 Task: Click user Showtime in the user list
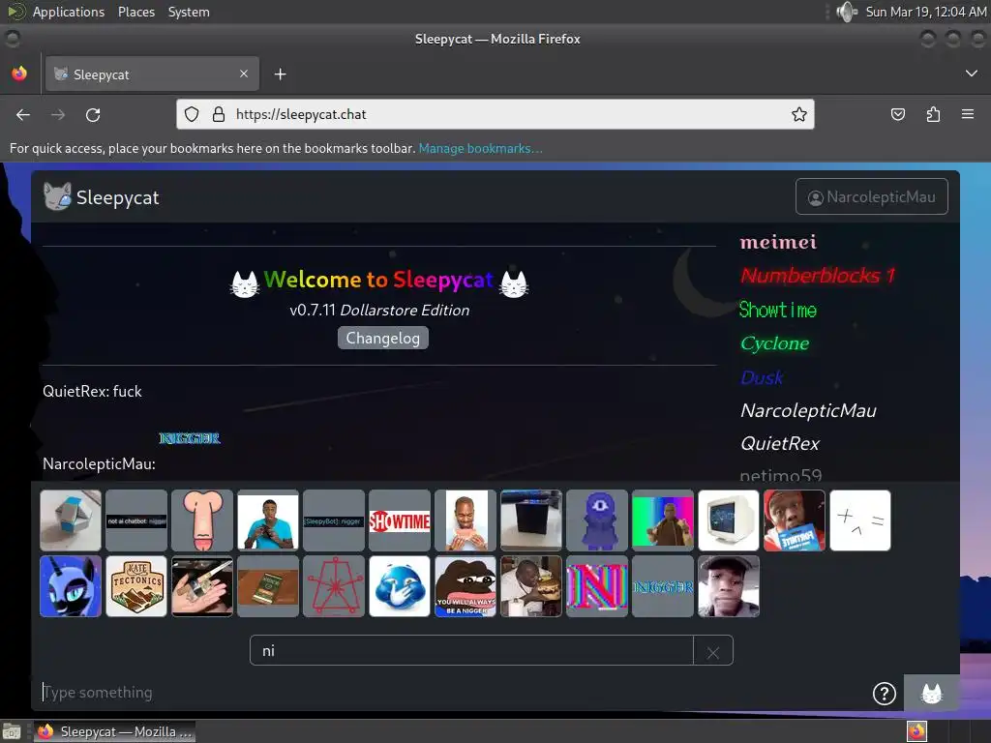pos(778,310)
